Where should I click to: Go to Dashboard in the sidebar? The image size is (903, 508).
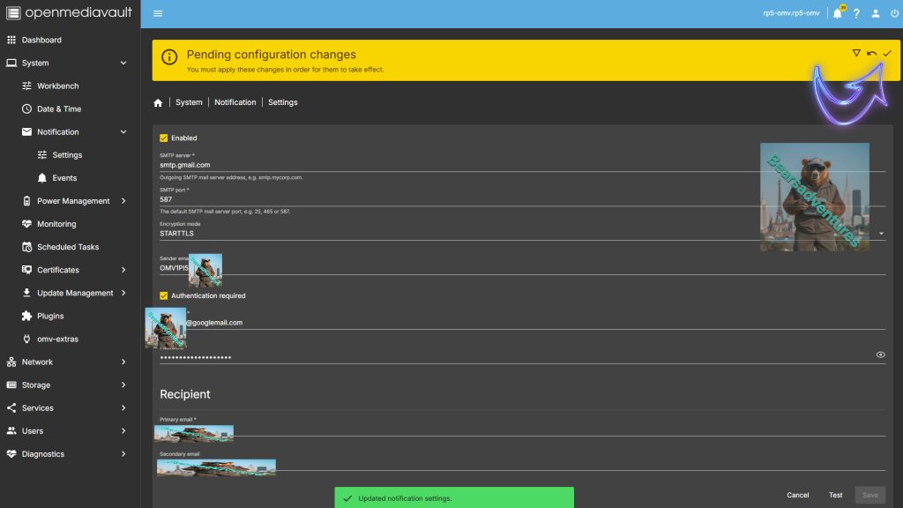(41, 41)
